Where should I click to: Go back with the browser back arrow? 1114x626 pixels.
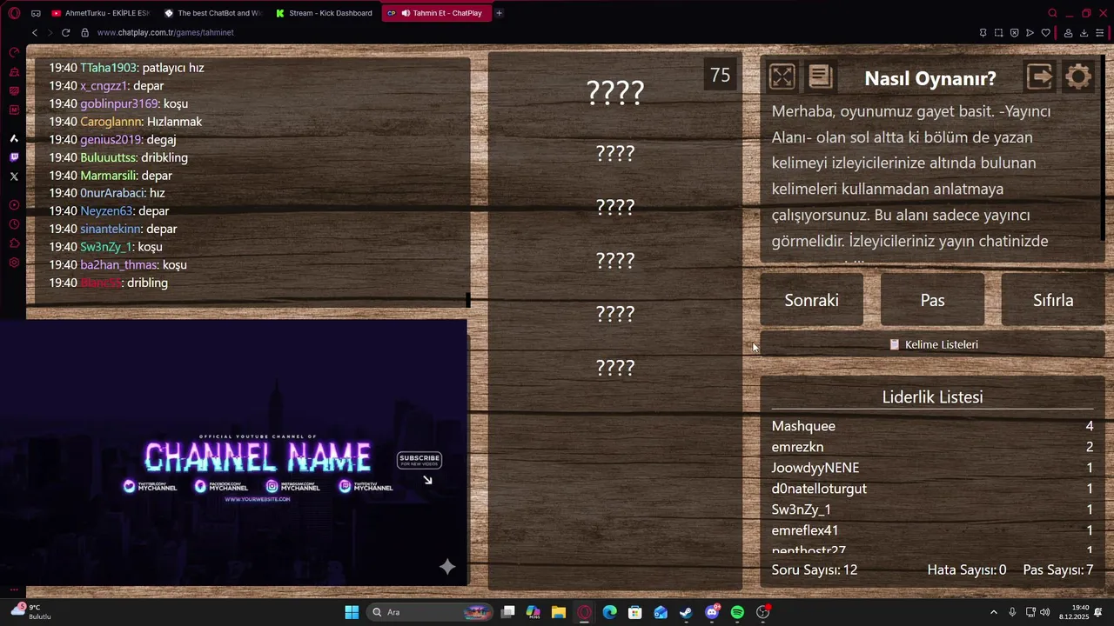pos(34,32)
